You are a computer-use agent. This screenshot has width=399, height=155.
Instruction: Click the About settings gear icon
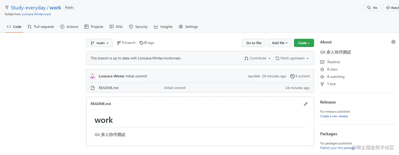coord(393,42)
